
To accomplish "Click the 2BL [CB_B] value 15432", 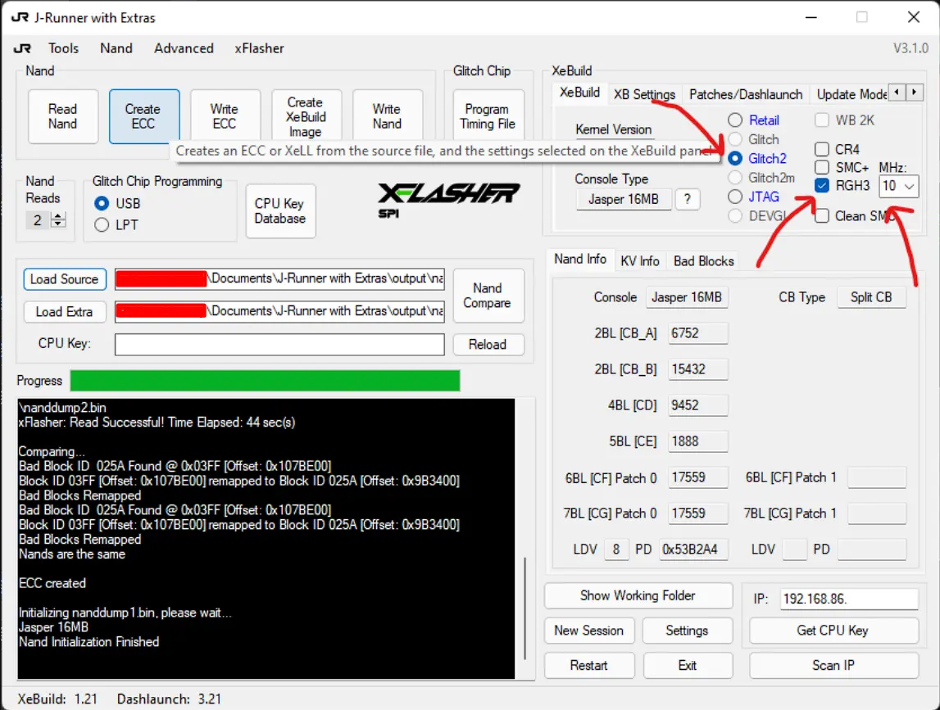I will pos(697,369).
